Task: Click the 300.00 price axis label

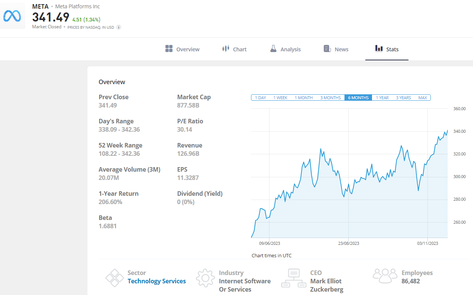Action: click(459, 177)
